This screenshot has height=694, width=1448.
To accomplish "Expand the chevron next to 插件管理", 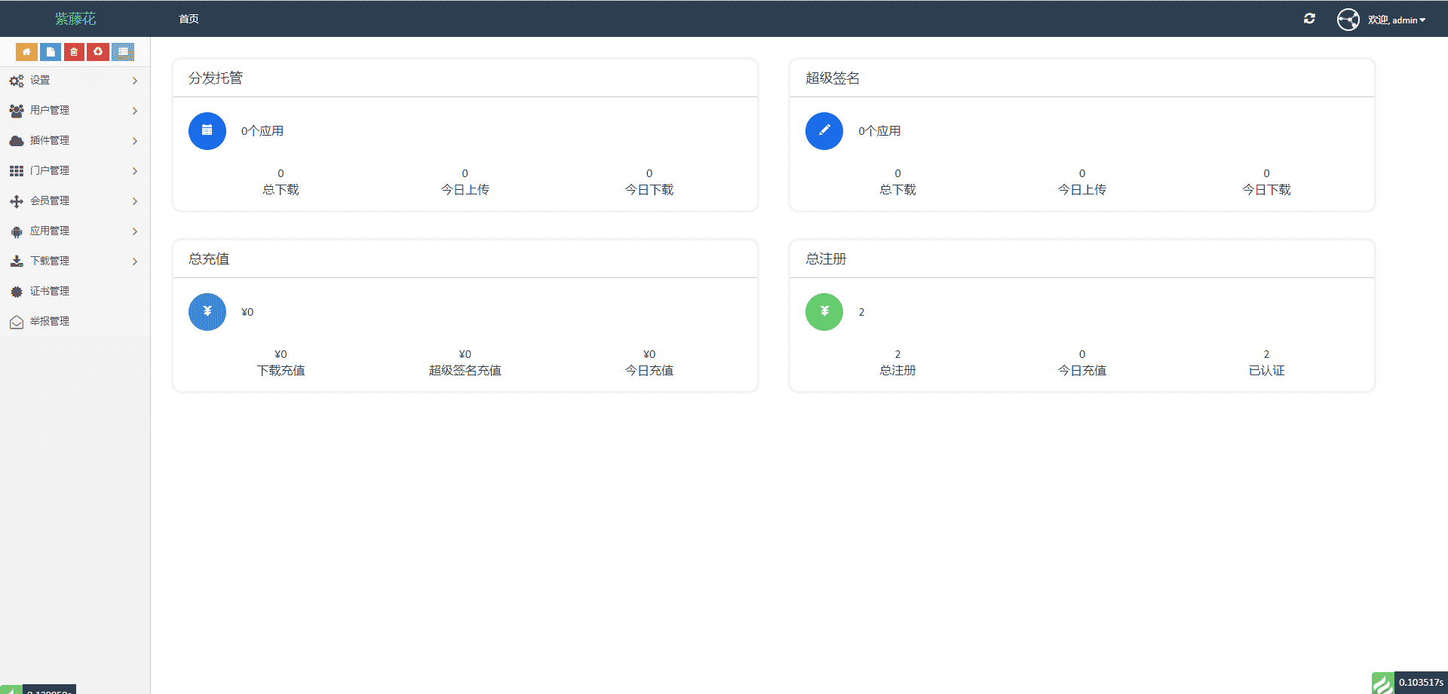I will (135, 141).
